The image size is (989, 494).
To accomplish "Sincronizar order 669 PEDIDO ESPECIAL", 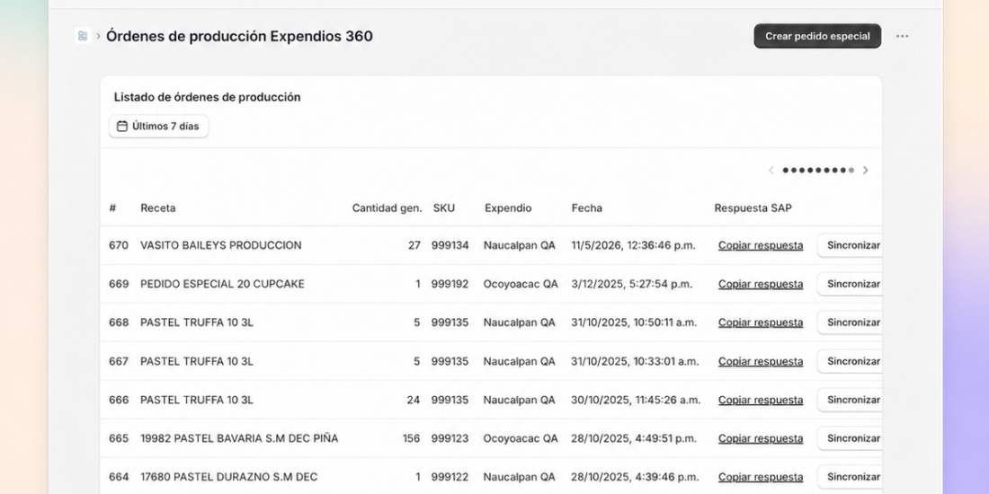I will [x=850, y=284].
